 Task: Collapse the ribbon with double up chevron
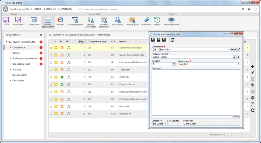tap(243, 9)
